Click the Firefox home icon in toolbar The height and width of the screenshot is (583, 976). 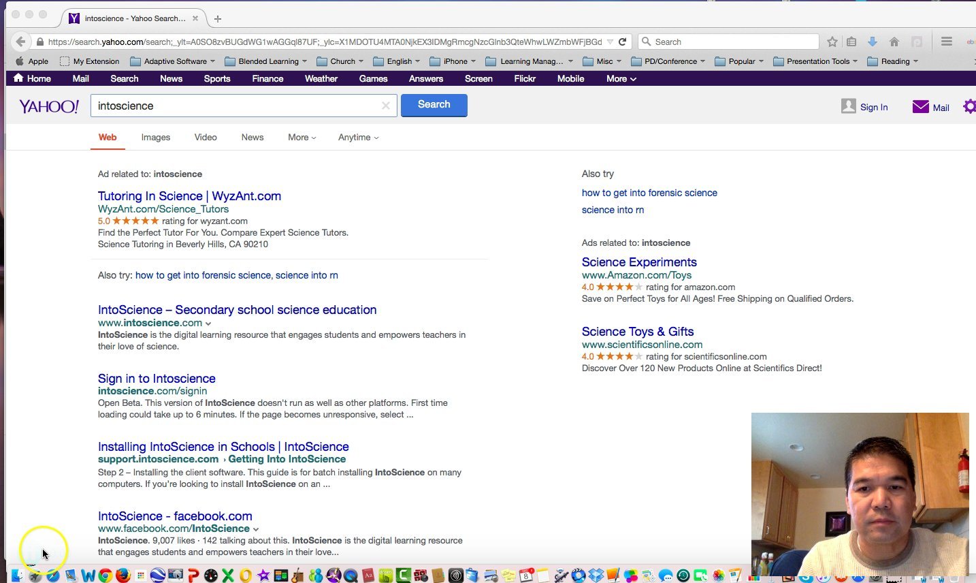tap(894, 42)
